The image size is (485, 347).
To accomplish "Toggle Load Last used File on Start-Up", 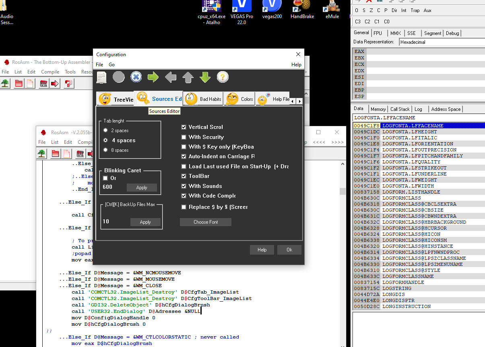I will click(184, 166).
